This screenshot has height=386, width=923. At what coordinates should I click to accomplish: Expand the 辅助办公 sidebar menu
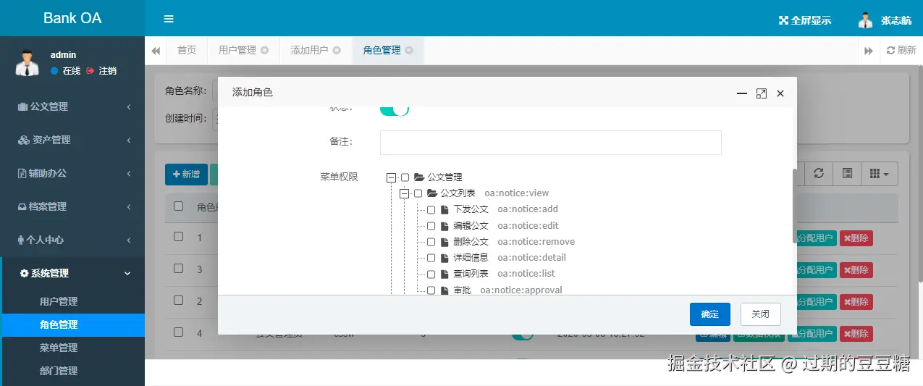[72, 173]
